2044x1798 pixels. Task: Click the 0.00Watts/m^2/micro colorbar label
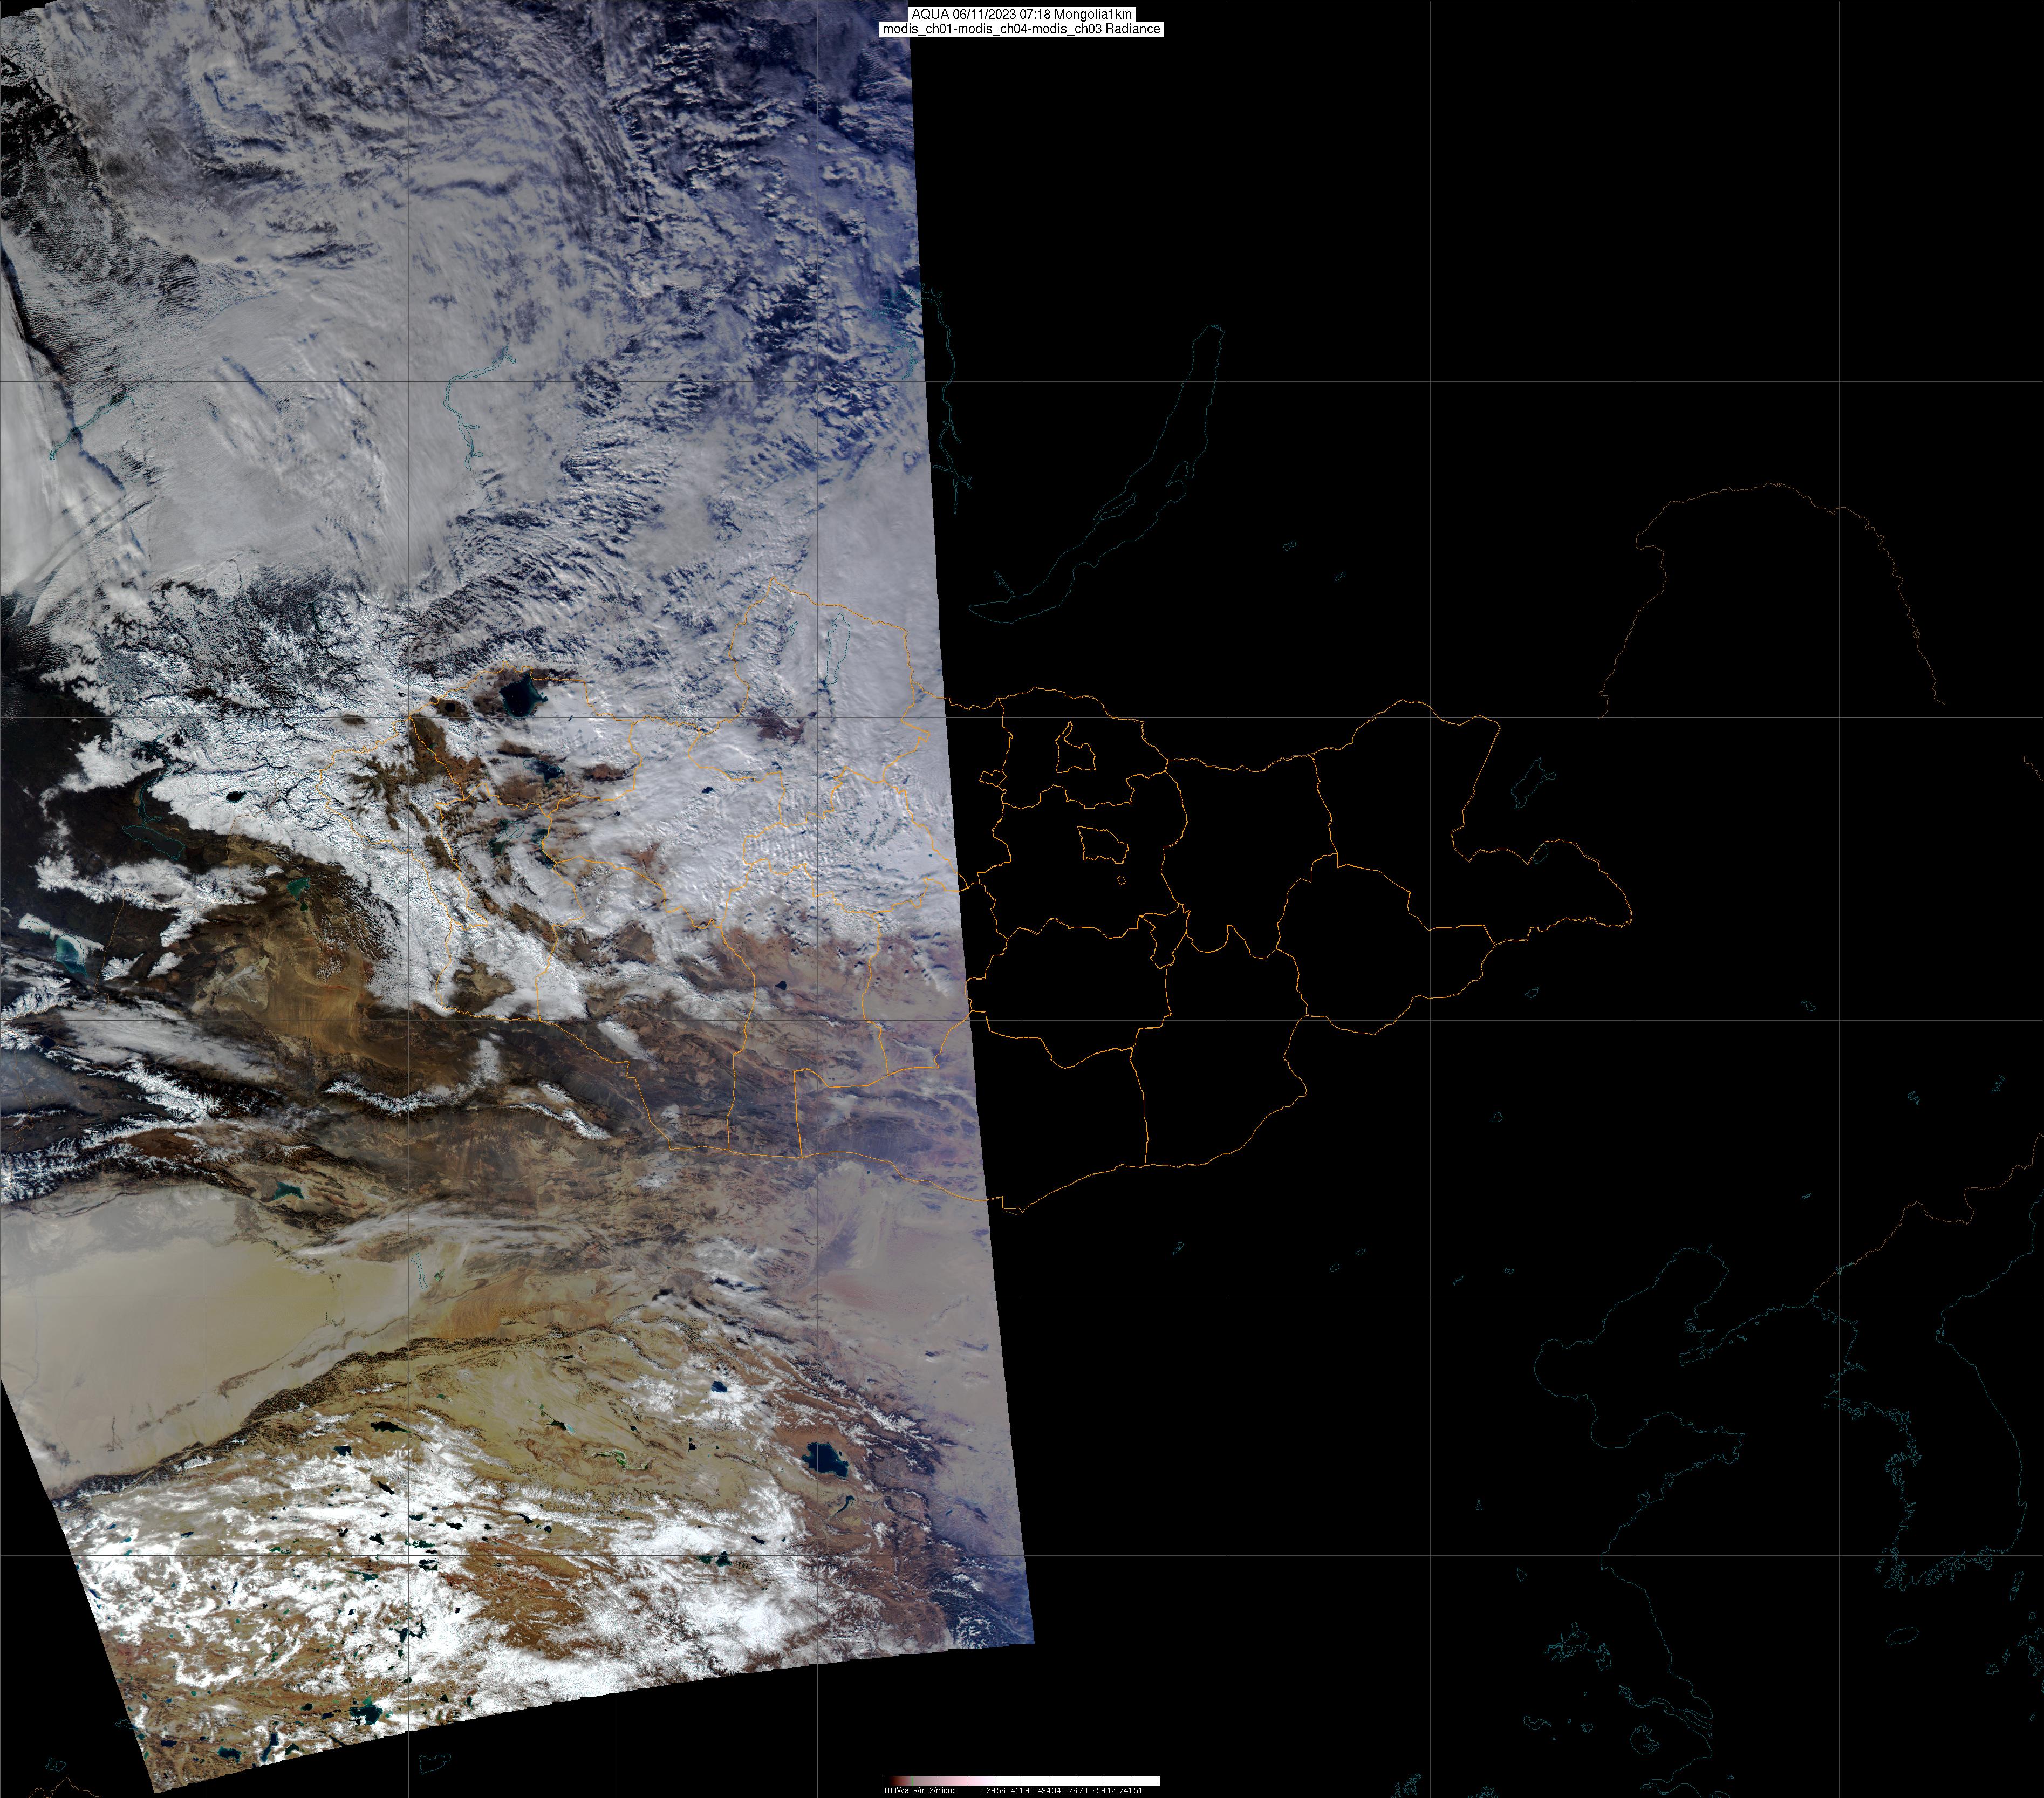(918, 1790)
